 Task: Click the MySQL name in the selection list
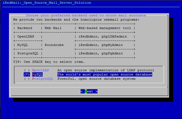[x=37, y=75]
